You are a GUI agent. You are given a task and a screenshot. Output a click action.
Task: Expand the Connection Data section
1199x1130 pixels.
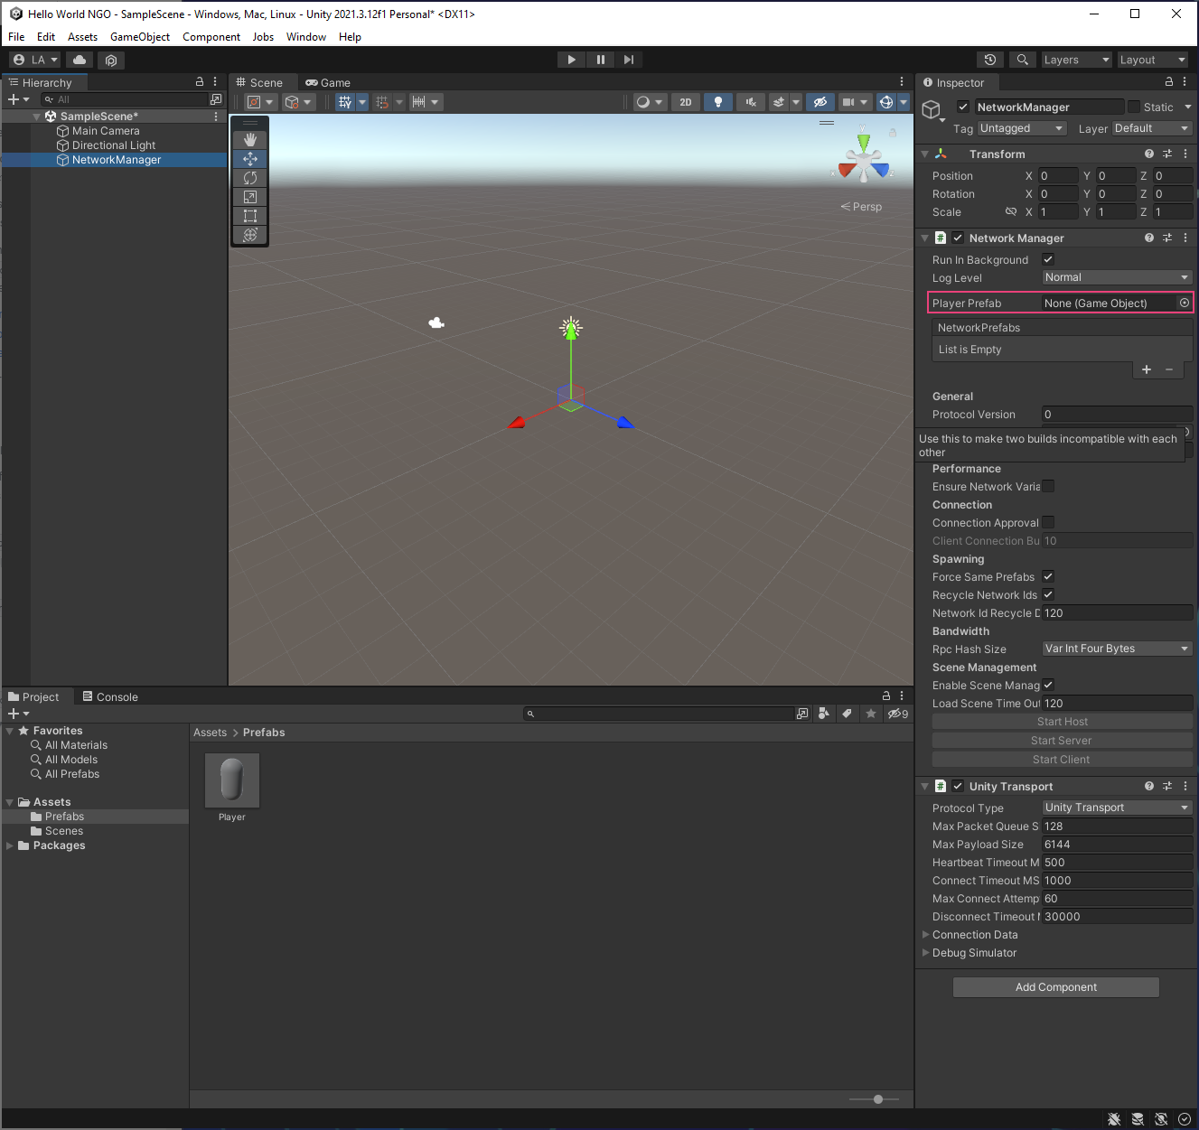click(x=974, y=935)
